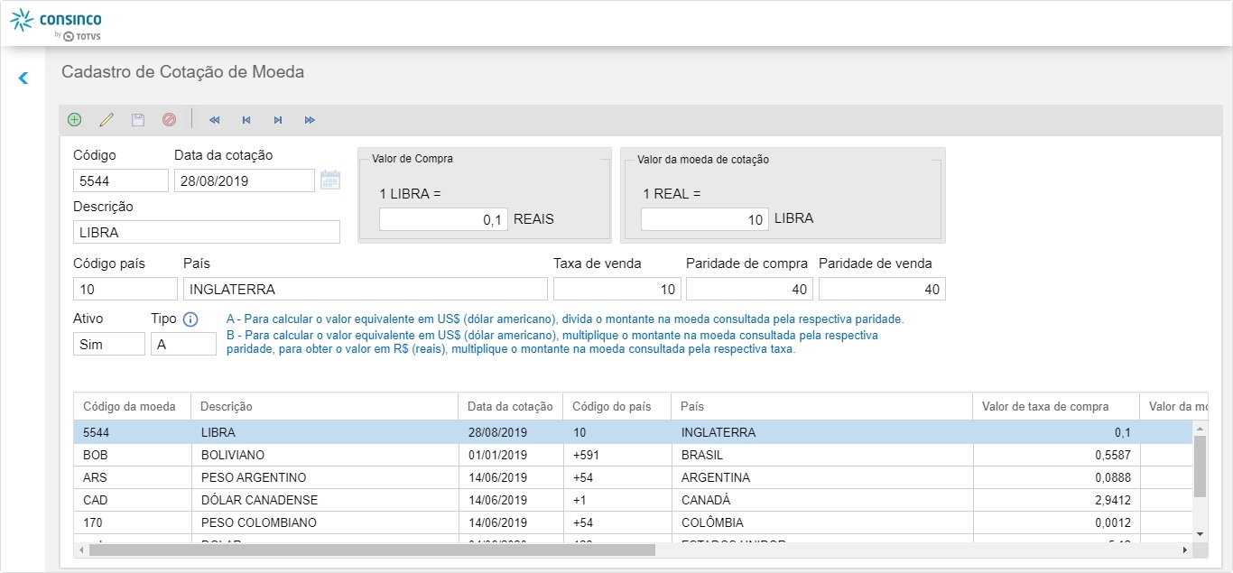1233x573 pixels.
Task: Click the table's vertical scrollbar thumb
Action: (x=1200, y=466)
